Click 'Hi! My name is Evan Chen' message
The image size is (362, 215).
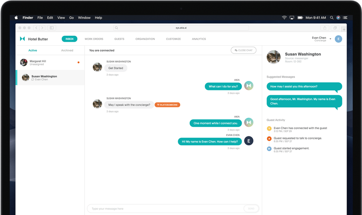click(210, 142)
